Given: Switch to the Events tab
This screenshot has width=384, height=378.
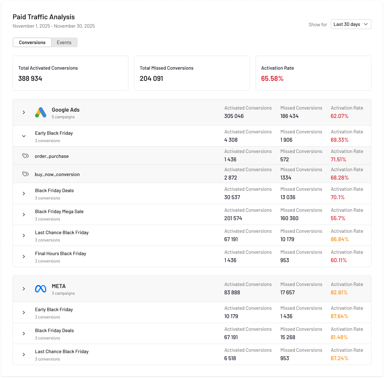Looking at the screenshot, I should pyautogui.click(x=64, y=42).
